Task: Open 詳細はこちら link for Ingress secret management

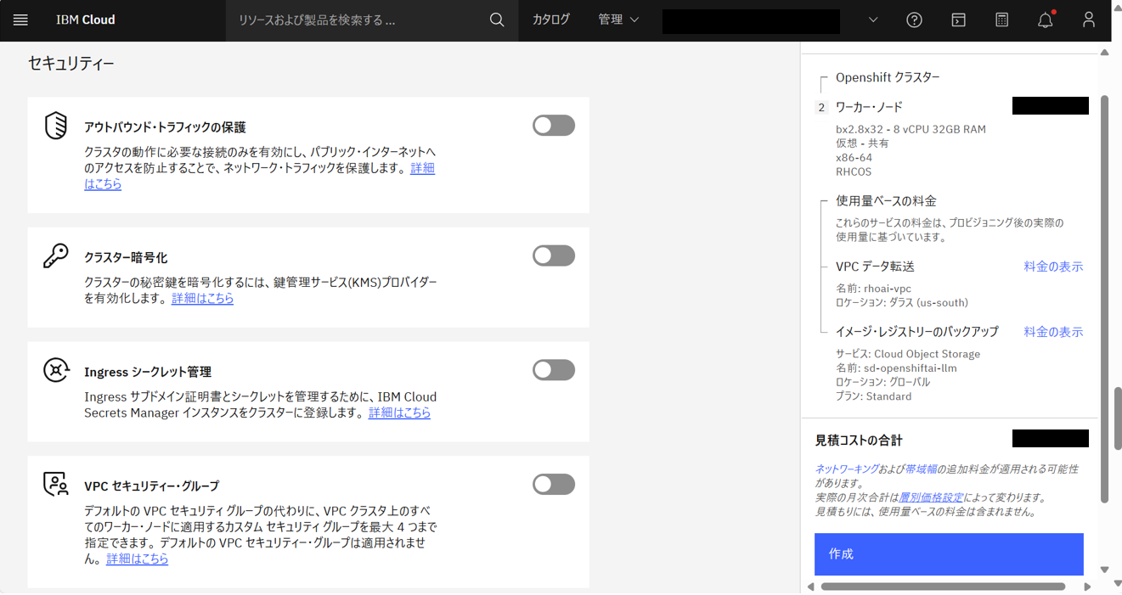Action: click(400, 413)
